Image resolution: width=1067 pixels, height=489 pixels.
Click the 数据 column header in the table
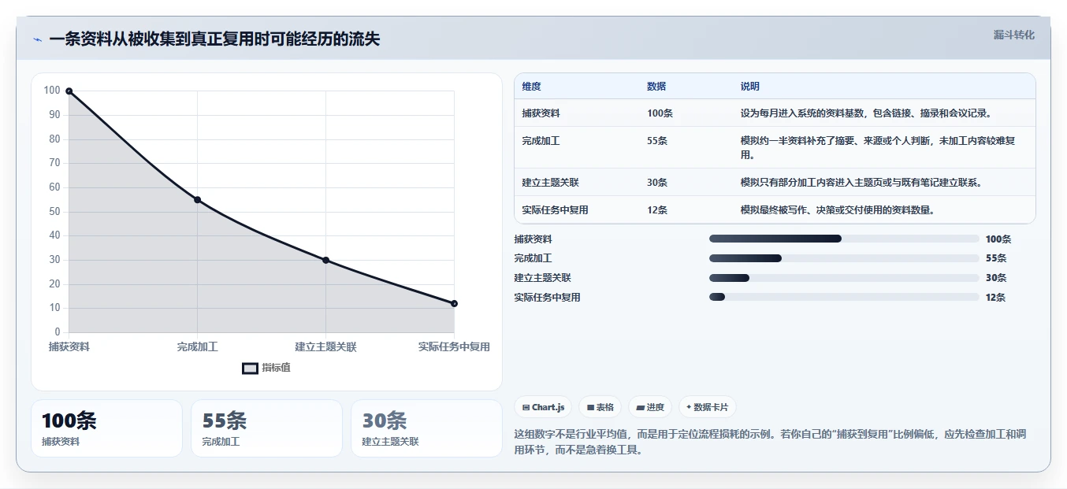point(656,87)
